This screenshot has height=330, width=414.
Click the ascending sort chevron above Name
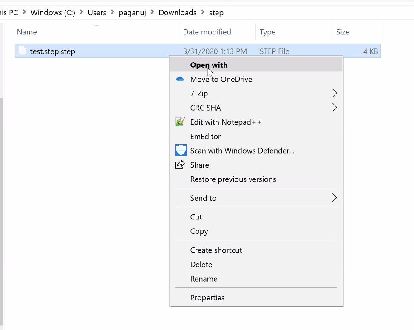coord(96,25)
